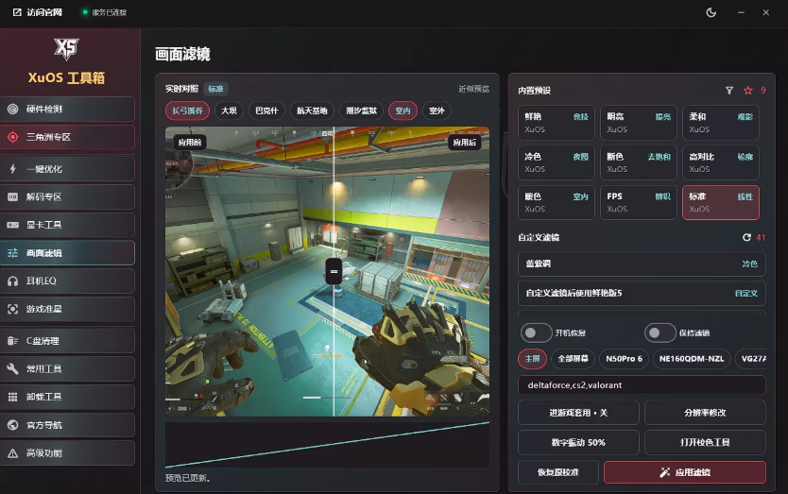Open 三角洲专区 target icon
The height and width of the screenshot is (494, 788).
click(13, 137)
